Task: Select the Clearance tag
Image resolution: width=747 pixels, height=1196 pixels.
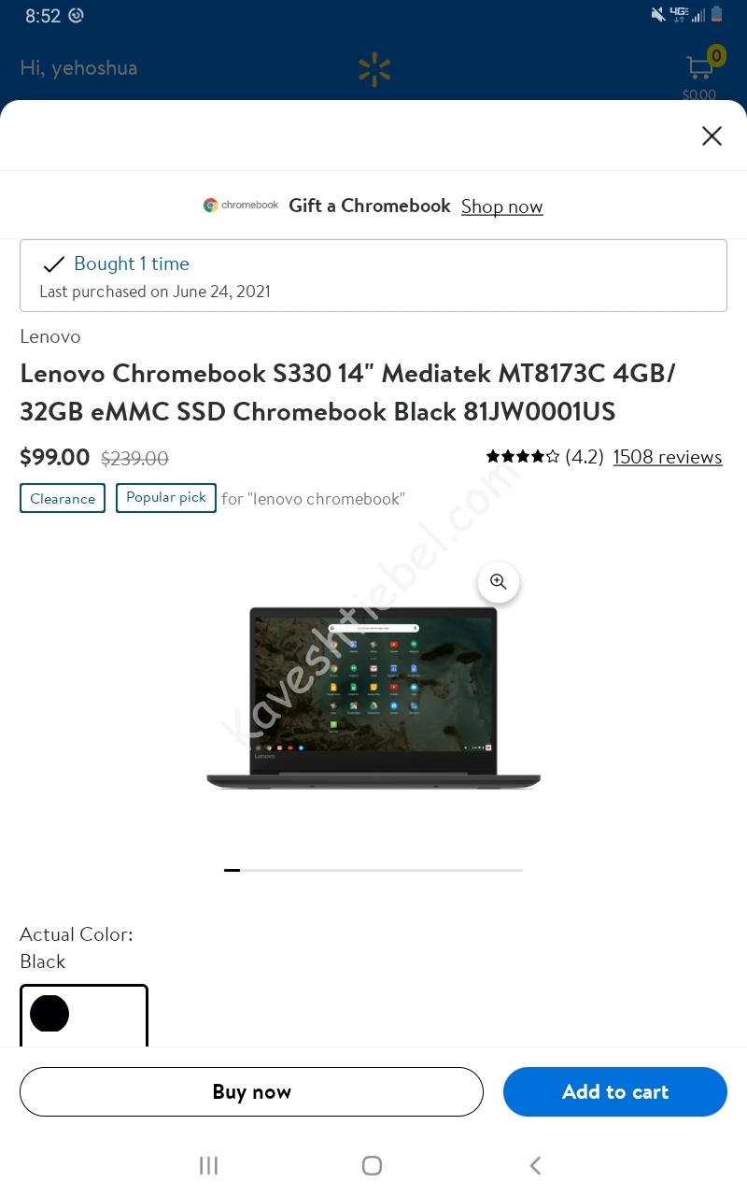Action: click(x=63, y=498)
